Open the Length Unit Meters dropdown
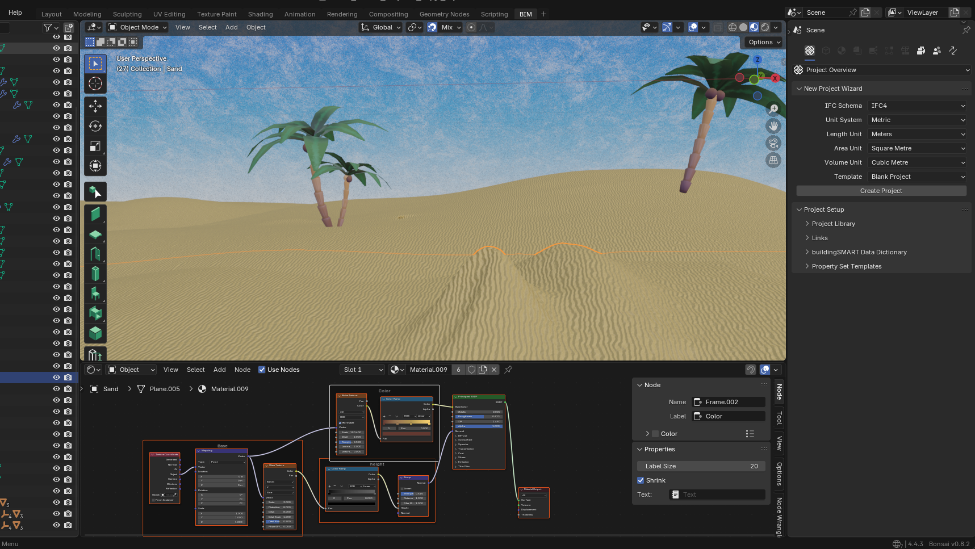 (x=917, y=134)
